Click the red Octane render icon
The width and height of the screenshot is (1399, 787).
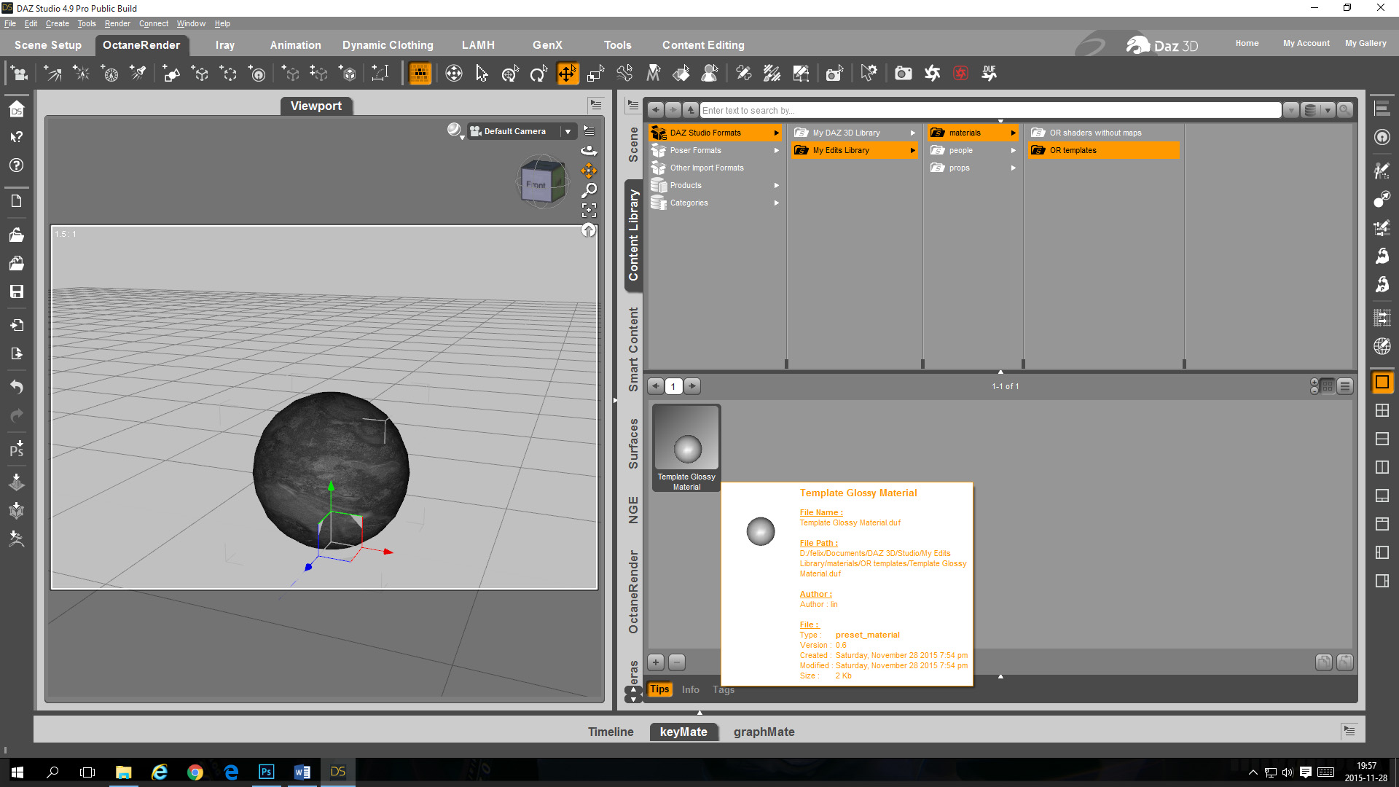point(961,74)
